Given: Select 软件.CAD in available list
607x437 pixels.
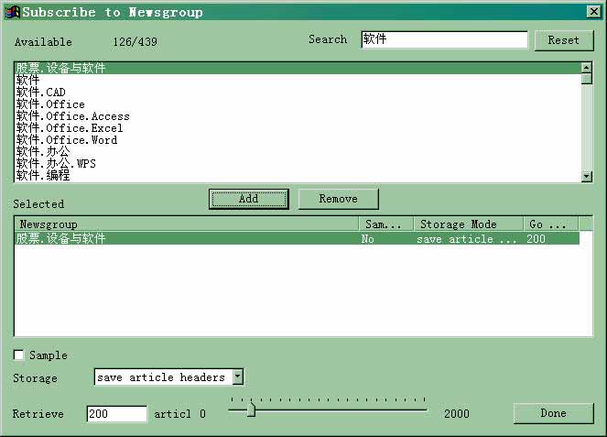Looking at the screenshot, I should (x=41, y=93).
